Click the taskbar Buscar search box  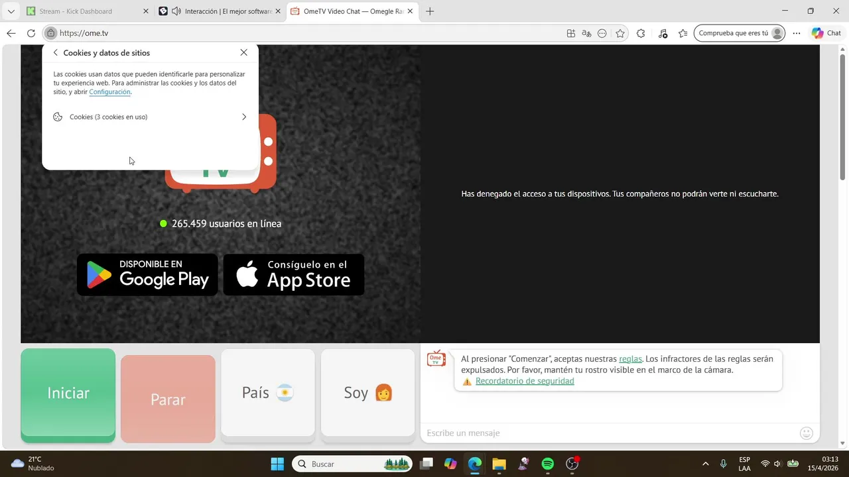tap(352, 464)
